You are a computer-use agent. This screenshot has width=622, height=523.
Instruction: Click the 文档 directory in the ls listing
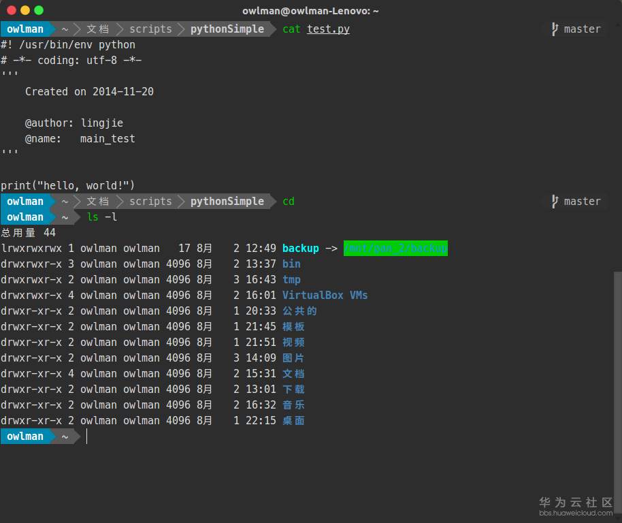293,374
